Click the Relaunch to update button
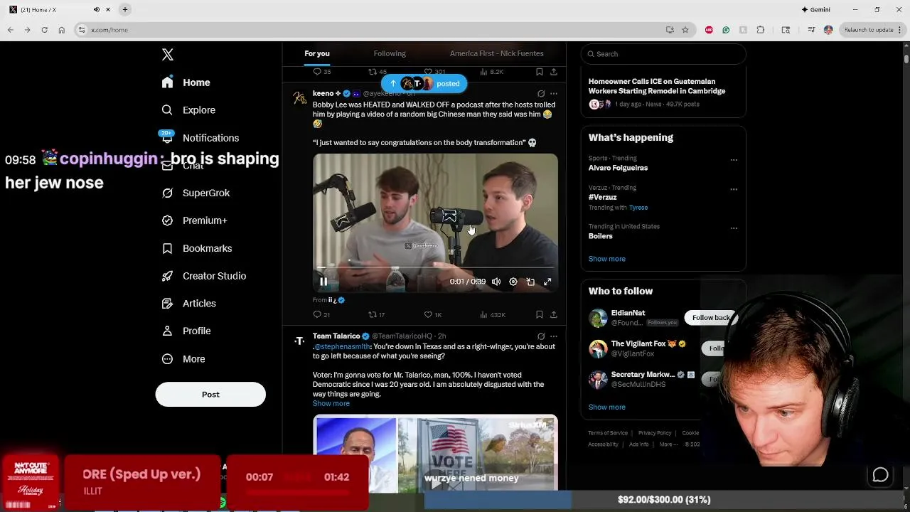This screenshot has height=512, width=910. [868, 30]
